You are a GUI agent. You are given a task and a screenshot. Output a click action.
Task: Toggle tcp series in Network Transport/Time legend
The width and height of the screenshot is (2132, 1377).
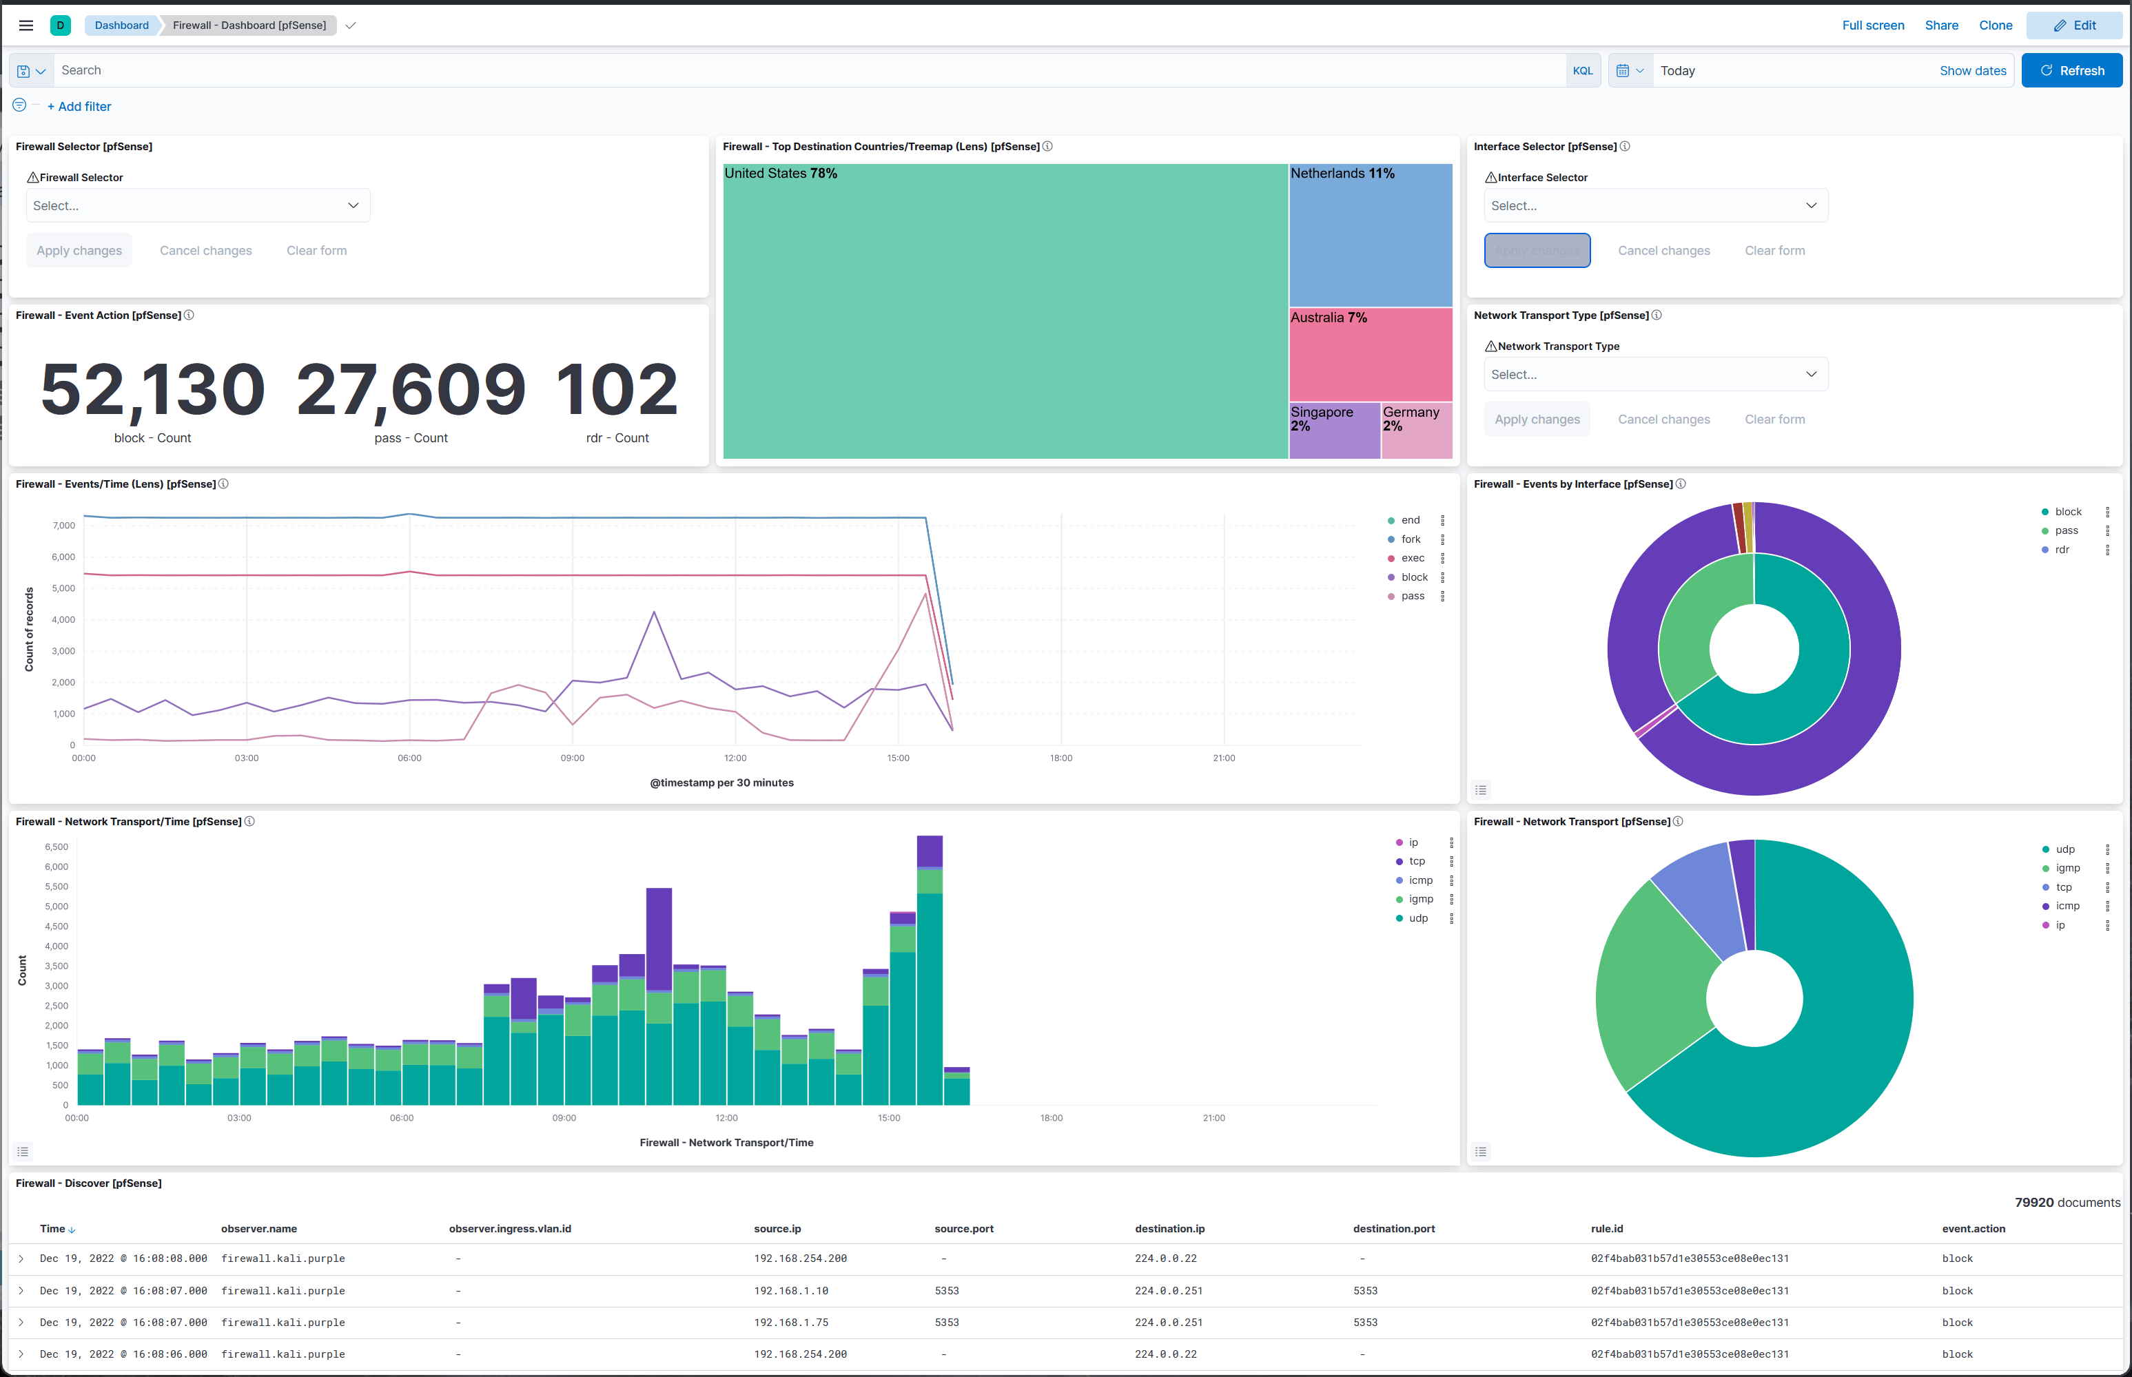click(1417, 862)
